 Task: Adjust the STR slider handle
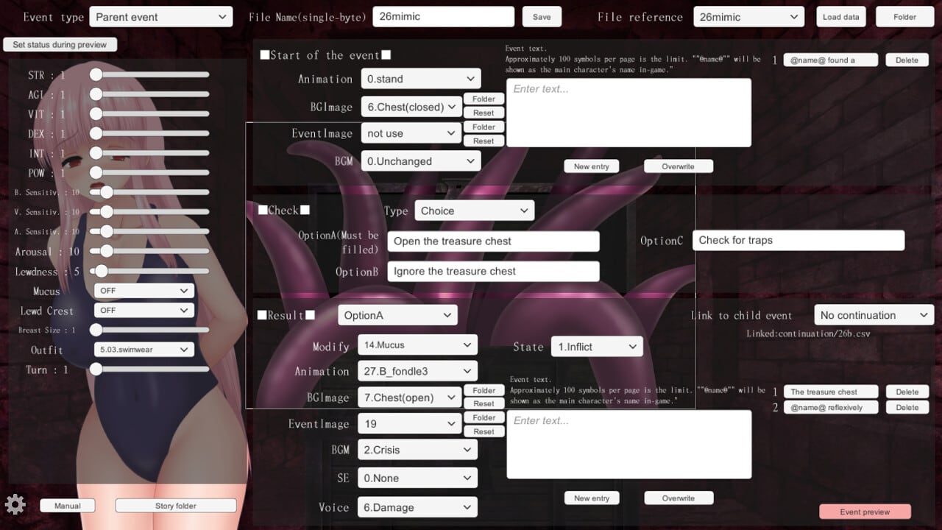click(96, 74)
